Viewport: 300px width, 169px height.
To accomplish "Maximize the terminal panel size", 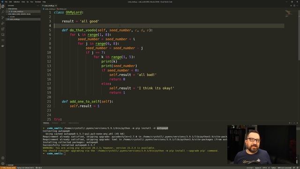I will (294, 123).
